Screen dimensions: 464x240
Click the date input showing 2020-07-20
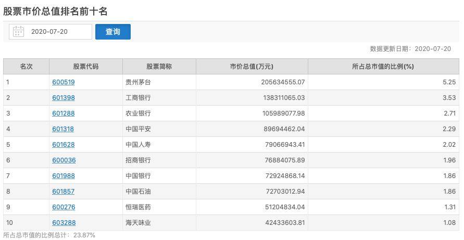[x=56, y=32]
